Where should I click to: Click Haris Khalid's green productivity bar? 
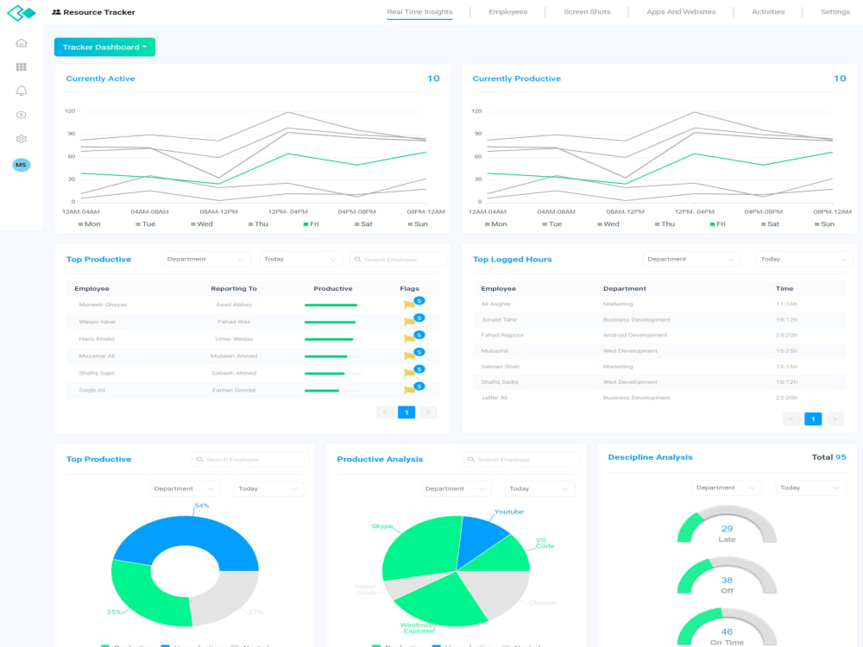coord(329,340)
